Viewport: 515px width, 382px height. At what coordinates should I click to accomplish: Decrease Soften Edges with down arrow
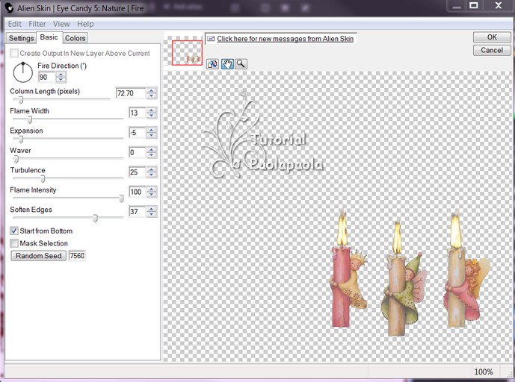(x=151, y=214)
